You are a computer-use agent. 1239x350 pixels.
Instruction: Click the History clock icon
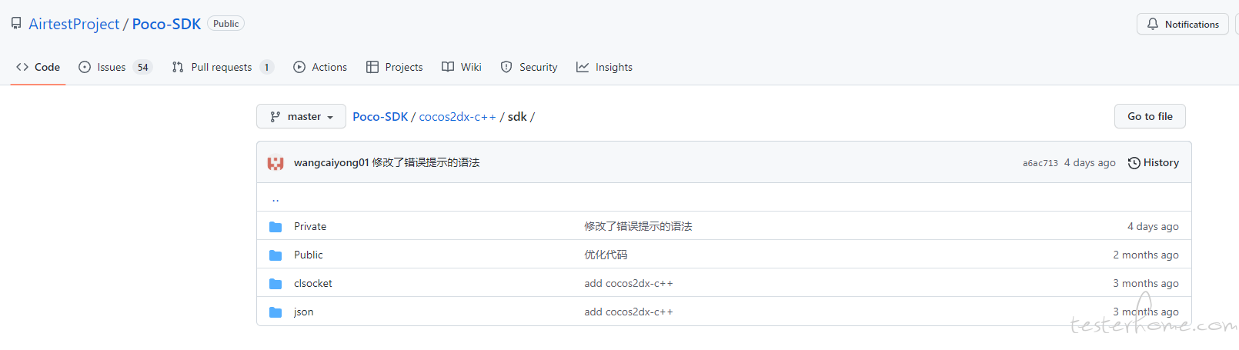coord(1134,163)
